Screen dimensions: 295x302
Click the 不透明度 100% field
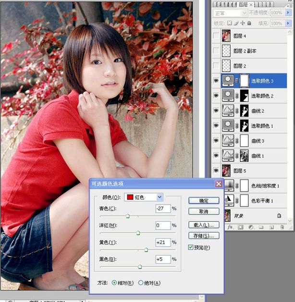click(x=277, y=12)
